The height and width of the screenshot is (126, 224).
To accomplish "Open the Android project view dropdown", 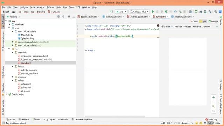I will click(x=13, y=16).
